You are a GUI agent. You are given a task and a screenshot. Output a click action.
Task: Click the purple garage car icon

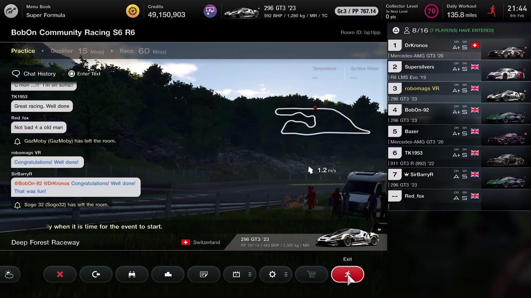210,11
